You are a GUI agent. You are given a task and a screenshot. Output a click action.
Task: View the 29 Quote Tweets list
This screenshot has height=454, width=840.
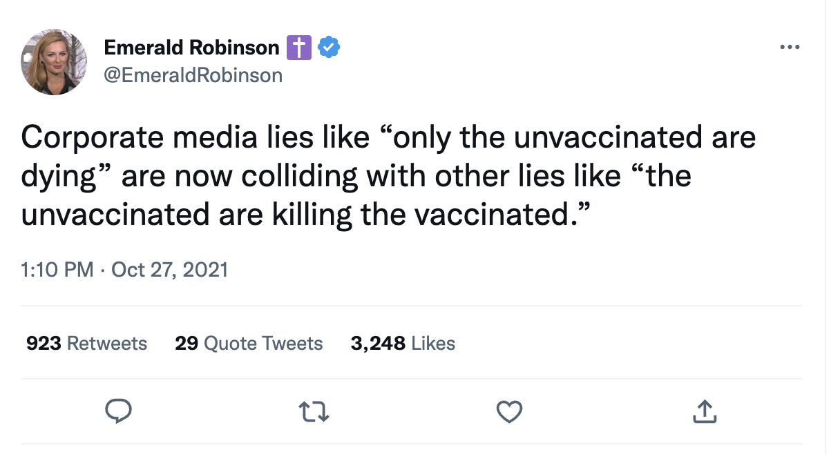pos(249,343)
